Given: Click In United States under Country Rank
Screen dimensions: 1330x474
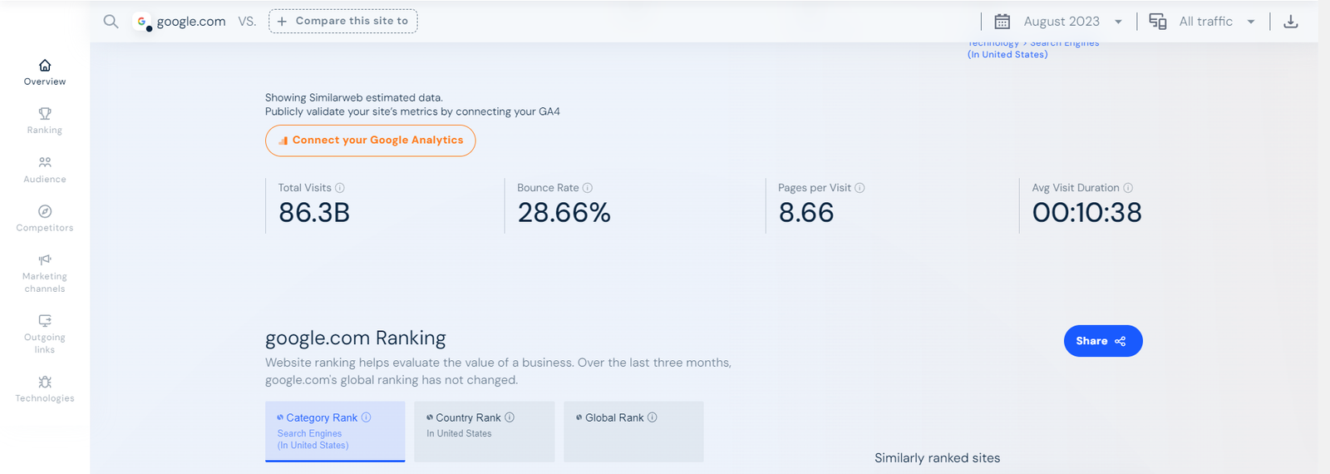Looking at the screenshot, I should coord(459,433).
